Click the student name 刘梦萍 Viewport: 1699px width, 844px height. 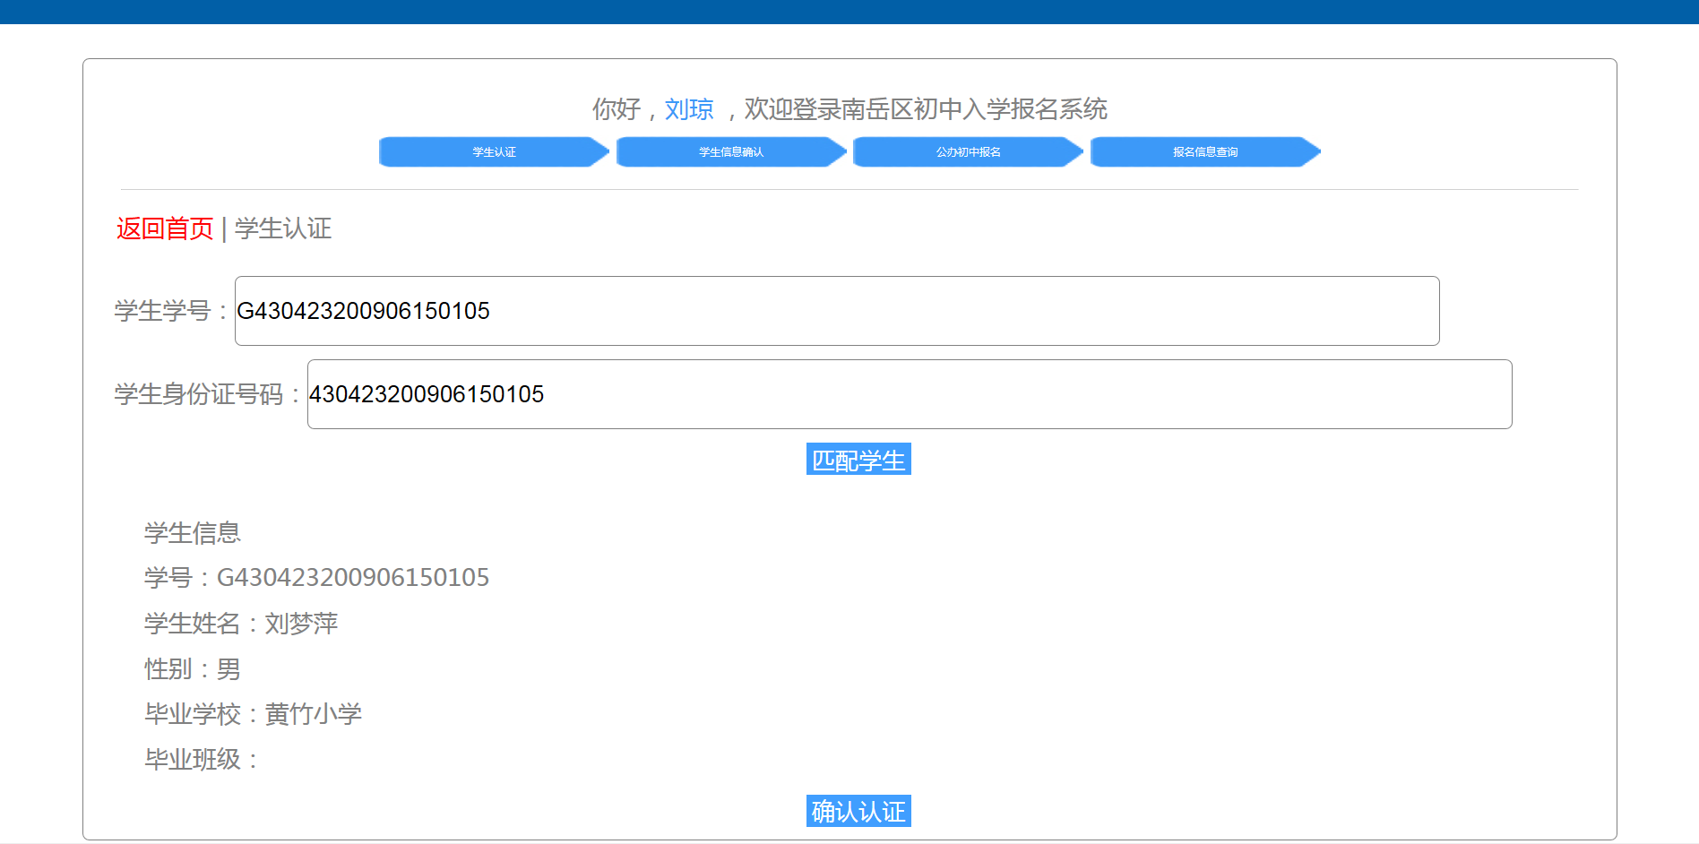click(x=301, y=624)
